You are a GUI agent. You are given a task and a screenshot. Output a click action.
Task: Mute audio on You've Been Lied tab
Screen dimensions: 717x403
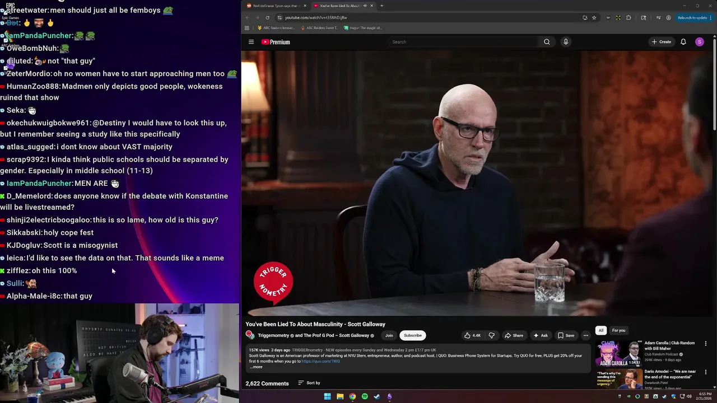365,6
